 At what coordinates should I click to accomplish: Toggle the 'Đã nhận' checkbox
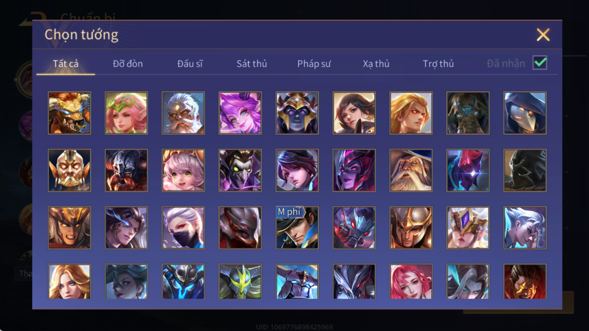pyautogui.click(x=540, y=63)
